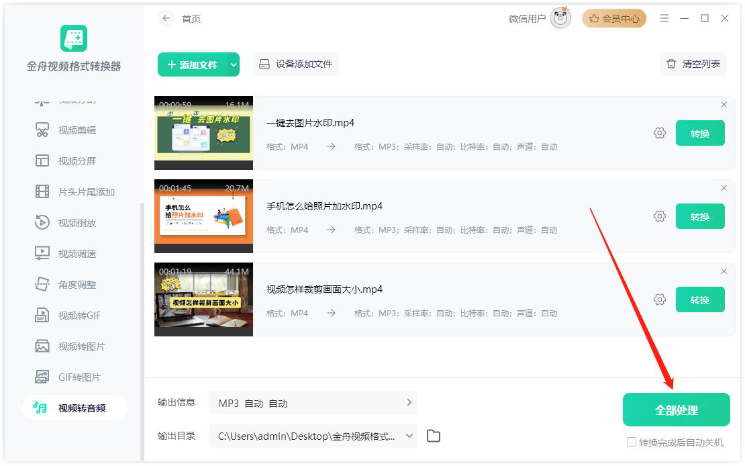Open settings gear for 一键去图片水印.mp4
Screen dimensions: 745x466
(x=659, y=133)
